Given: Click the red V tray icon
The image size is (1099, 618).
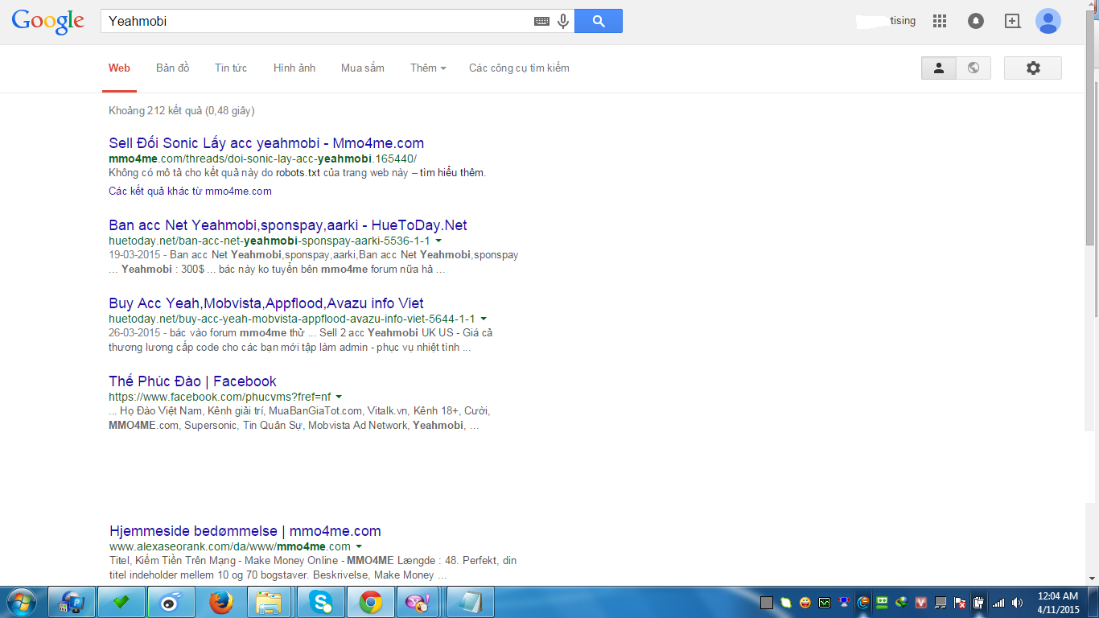Looking at the screenshot, I should 921,603.
